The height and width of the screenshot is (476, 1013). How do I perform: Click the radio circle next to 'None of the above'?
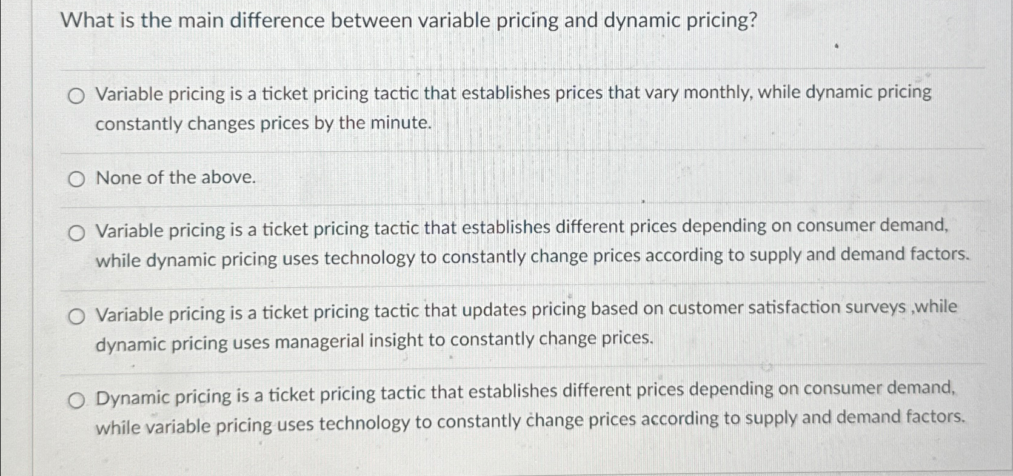point(77,178)
